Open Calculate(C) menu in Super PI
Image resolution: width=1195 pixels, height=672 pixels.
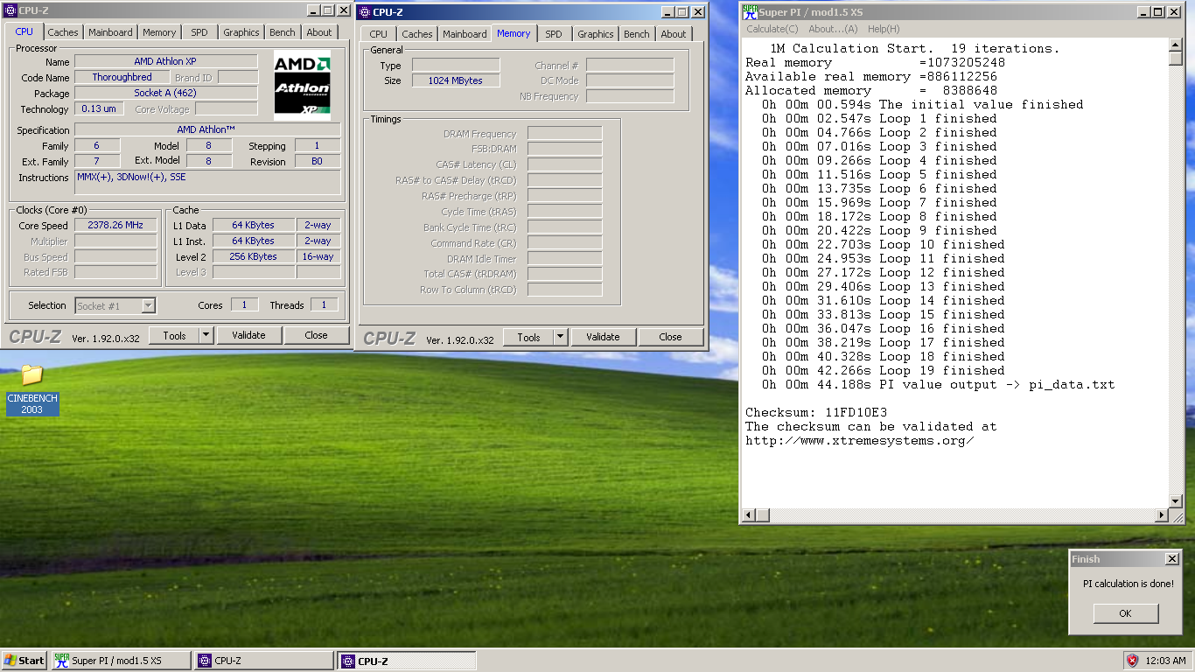(772, 29)
